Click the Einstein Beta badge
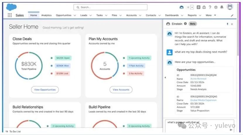243x135 pixels. pyautogui.click(x=193, y=24)
